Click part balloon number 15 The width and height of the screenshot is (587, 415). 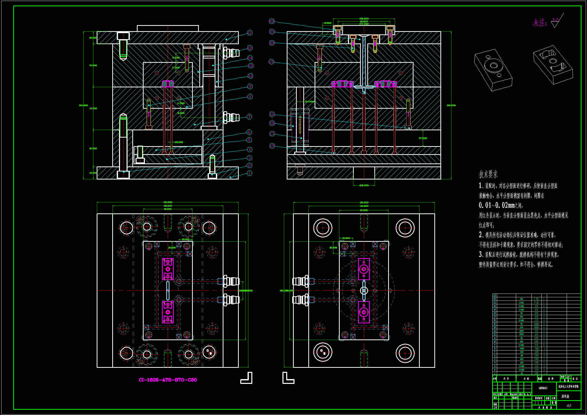(272, 146)
